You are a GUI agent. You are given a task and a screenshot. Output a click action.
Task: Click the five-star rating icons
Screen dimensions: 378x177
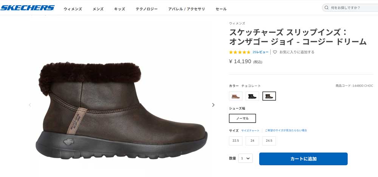[240, 52]
